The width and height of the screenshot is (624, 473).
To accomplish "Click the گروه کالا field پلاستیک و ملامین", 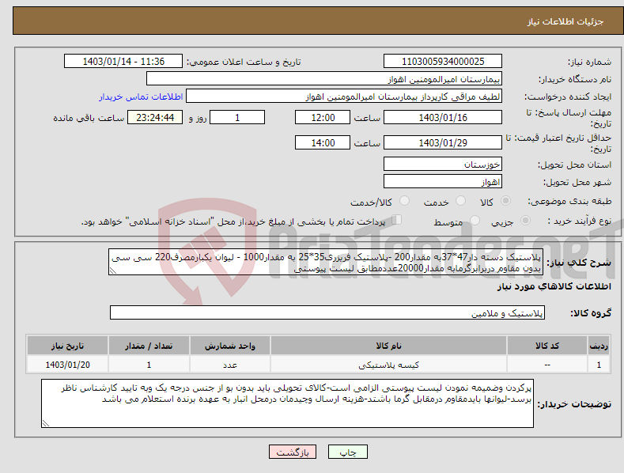I will (x=327, y=313).
